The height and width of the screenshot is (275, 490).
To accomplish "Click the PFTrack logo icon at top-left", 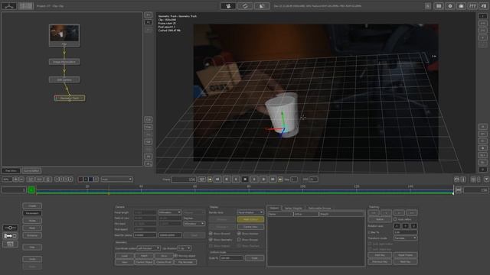I will pos(9,5).
